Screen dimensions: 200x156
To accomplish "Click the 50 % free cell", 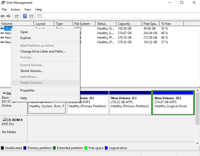I will tap(164, 29).
